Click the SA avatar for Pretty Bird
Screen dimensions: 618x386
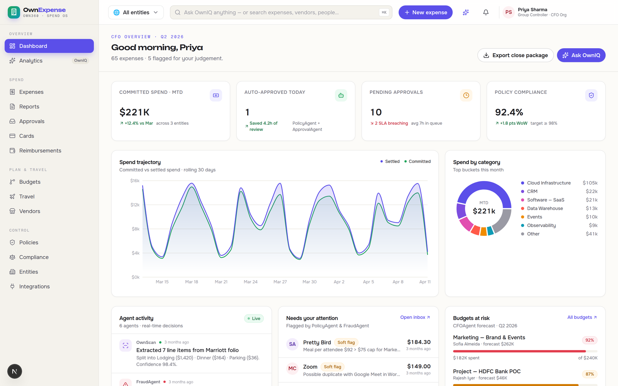click(292, 344)
